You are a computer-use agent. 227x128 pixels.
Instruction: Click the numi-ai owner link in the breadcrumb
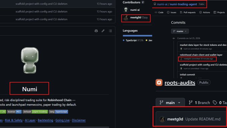coord(162,4)
